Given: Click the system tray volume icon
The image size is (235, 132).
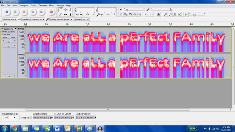Looking at the screenshot, I should click(x=218, y=129).
